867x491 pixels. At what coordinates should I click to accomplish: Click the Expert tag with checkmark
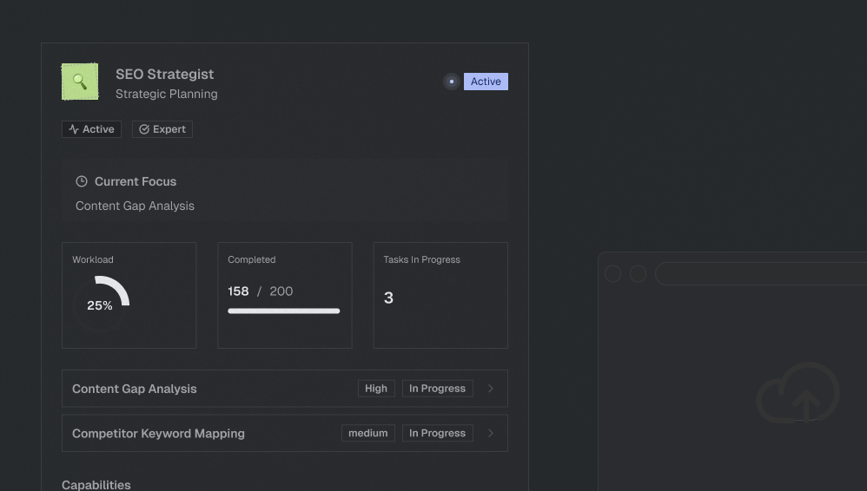click(x=162, y=129)
